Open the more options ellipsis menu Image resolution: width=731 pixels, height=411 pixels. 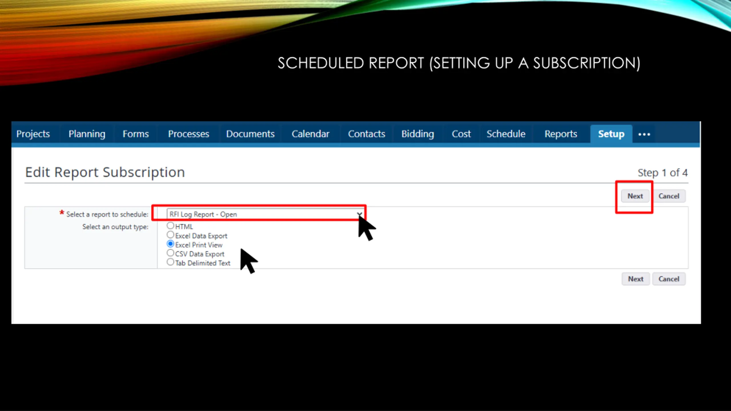tap(644, 134)
